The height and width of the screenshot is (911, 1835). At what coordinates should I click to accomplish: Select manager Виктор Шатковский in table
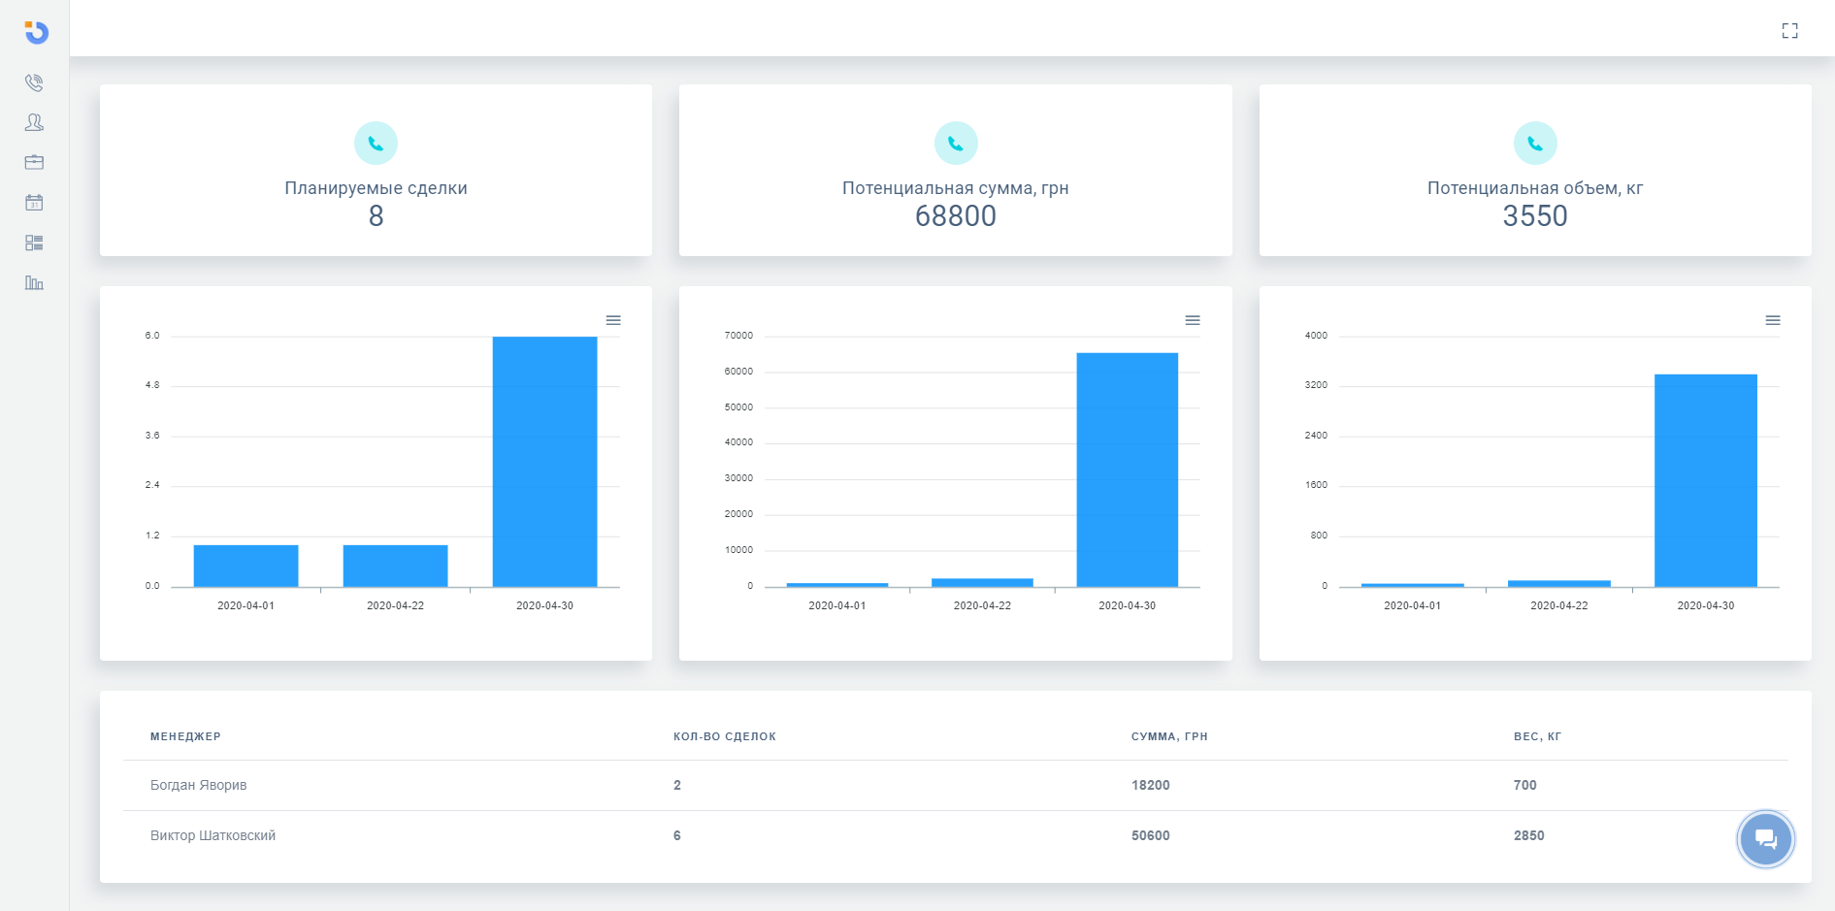tap(213, 835)
